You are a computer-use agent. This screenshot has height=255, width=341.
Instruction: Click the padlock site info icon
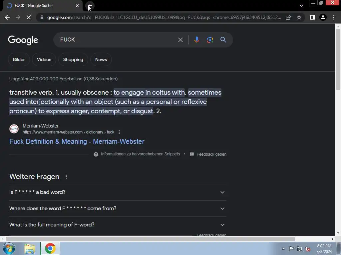click(42, 17)
